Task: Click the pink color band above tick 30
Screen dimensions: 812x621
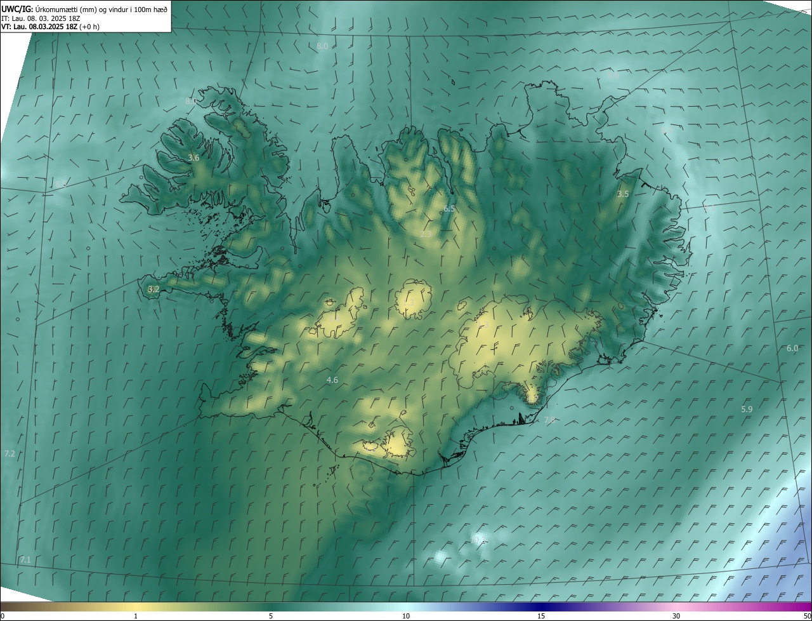Action: (676, 607)
